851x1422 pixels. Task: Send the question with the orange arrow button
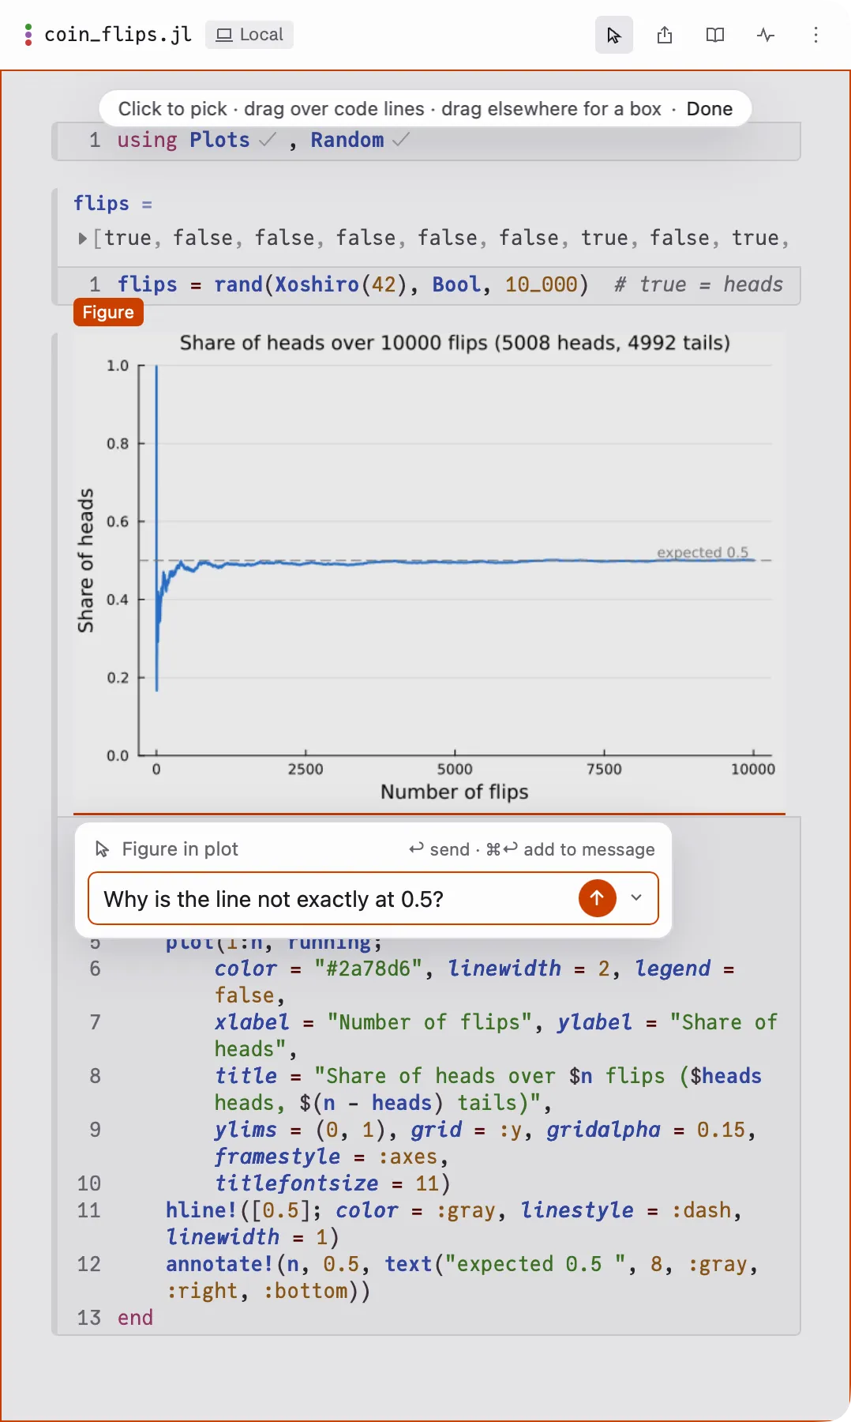(598, 898)
